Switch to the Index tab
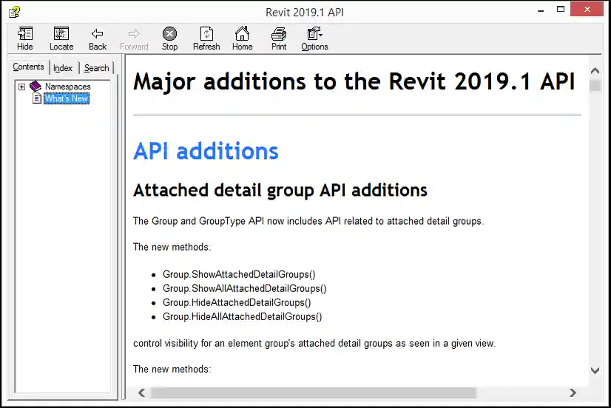 [63, 68]
